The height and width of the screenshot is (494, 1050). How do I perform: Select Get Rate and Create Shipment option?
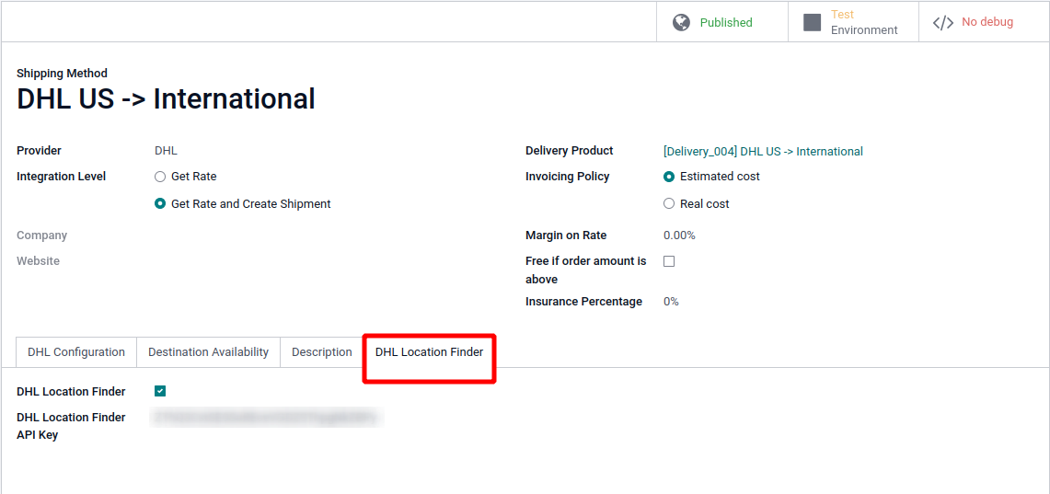[x=159, y=203]
